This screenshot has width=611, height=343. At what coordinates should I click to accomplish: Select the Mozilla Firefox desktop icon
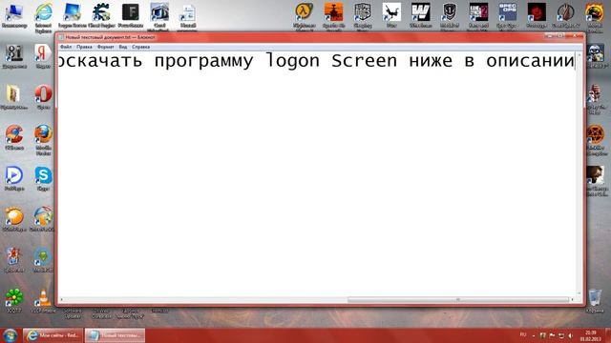43,140
